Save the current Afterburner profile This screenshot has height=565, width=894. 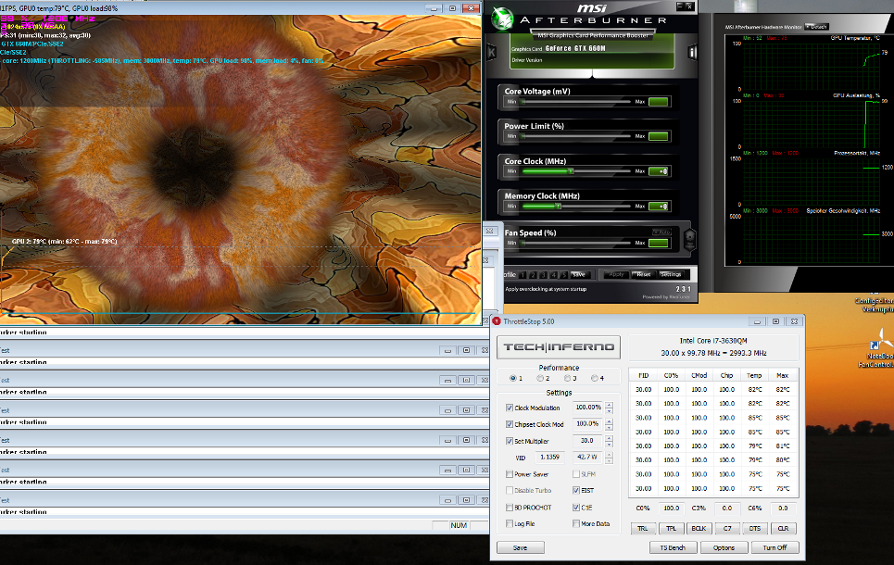579,275
